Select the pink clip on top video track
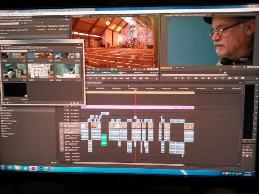 coord(138,107)
